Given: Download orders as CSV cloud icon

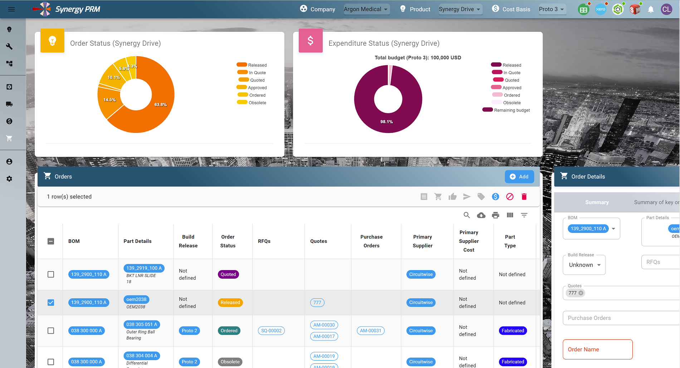Looking at the screenshot, I should pos(481,215).
